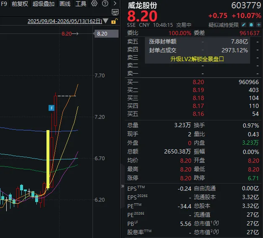Open the date range dropdown triangle
This screenshot has width=263, height=238.
tap(106, 21)
